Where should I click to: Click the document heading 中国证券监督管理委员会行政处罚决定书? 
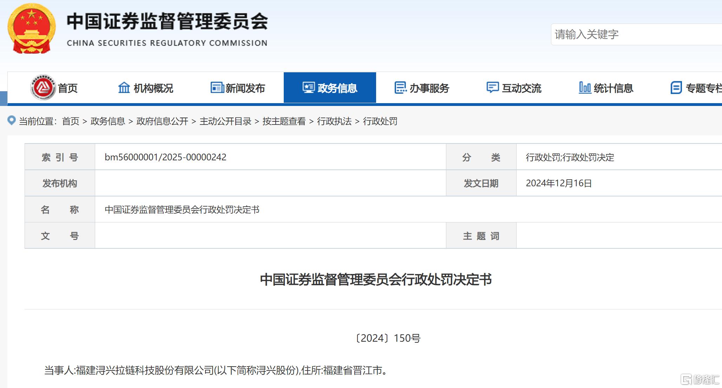[376, 280]
